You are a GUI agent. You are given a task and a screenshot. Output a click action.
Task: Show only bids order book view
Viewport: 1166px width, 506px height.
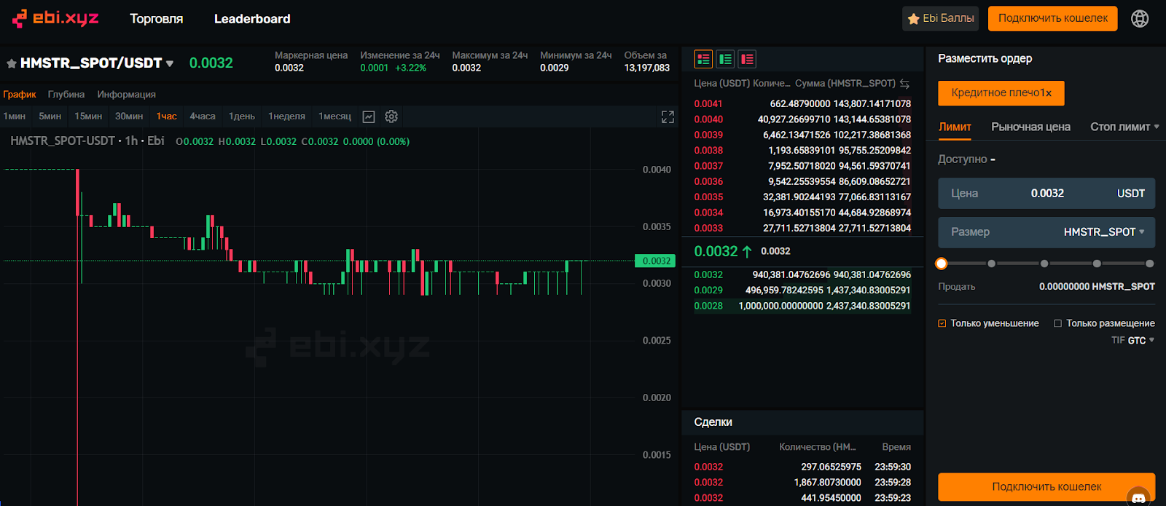click(x=725, y=59)
